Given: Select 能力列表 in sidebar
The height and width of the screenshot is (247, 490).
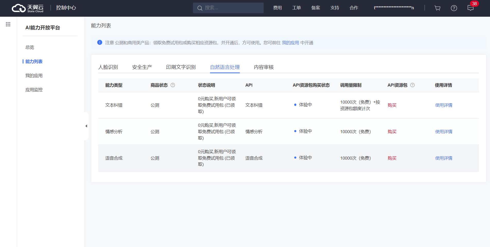Looking at the screenshot, I should pyautogui.click(x=34, y=61).
